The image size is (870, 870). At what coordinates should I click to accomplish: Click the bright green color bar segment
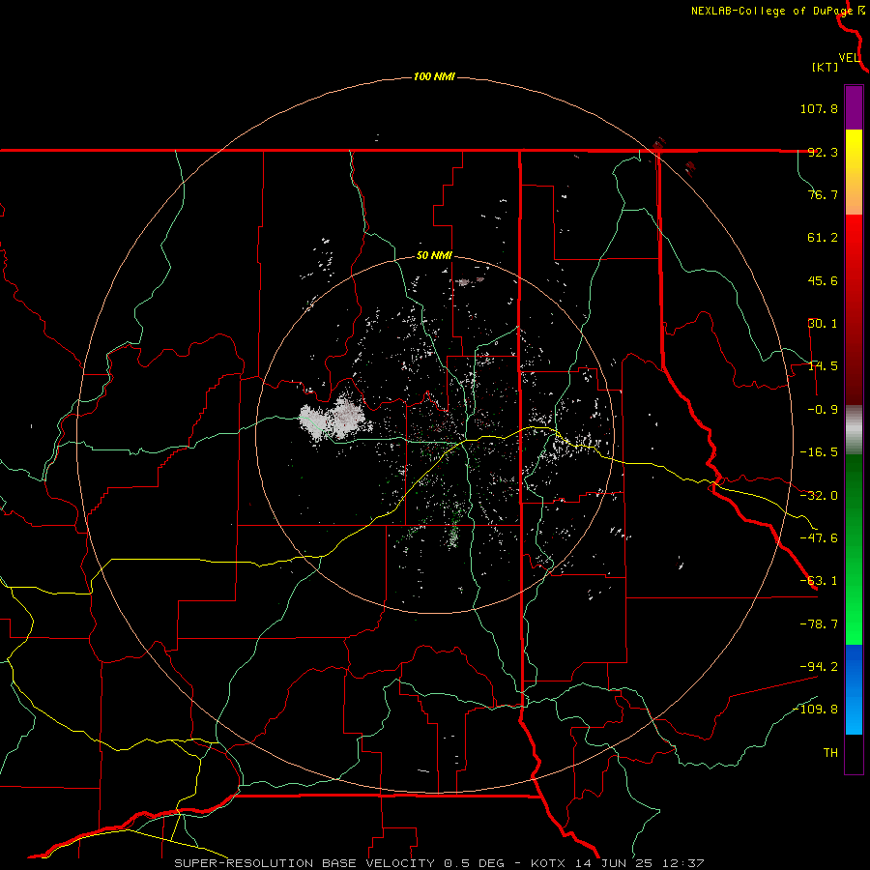[854, 549]
